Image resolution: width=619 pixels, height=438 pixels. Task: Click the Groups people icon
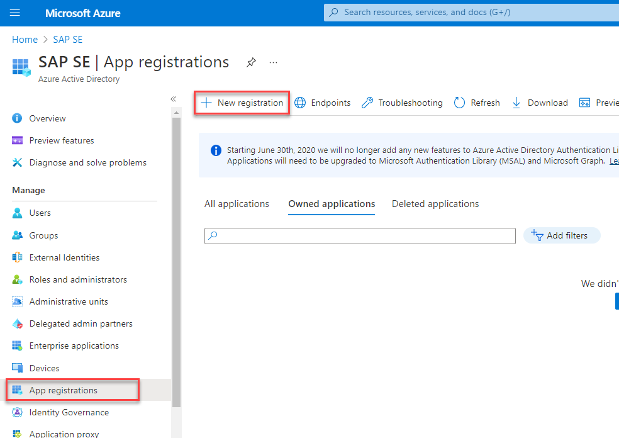click(17, 235)
